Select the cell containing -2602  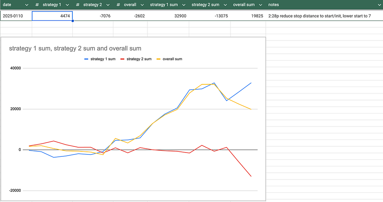(x=130, y=16)
